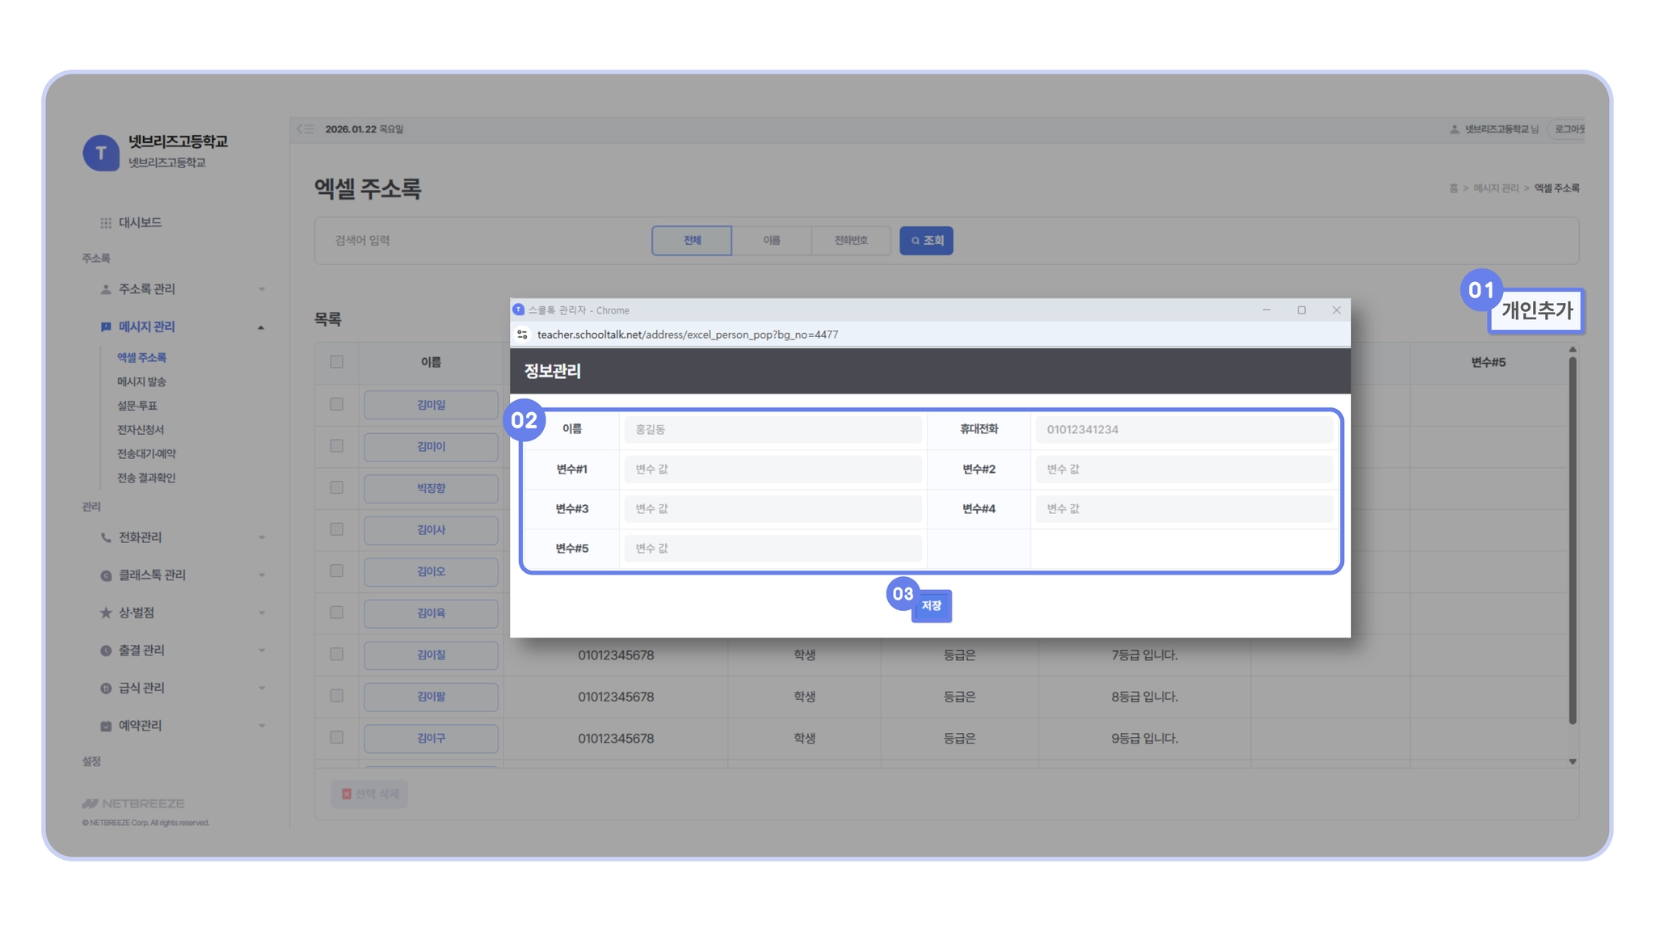The image size is (1655, 931).
Task: Click the phone management phone icon
Action: (106, 537)
